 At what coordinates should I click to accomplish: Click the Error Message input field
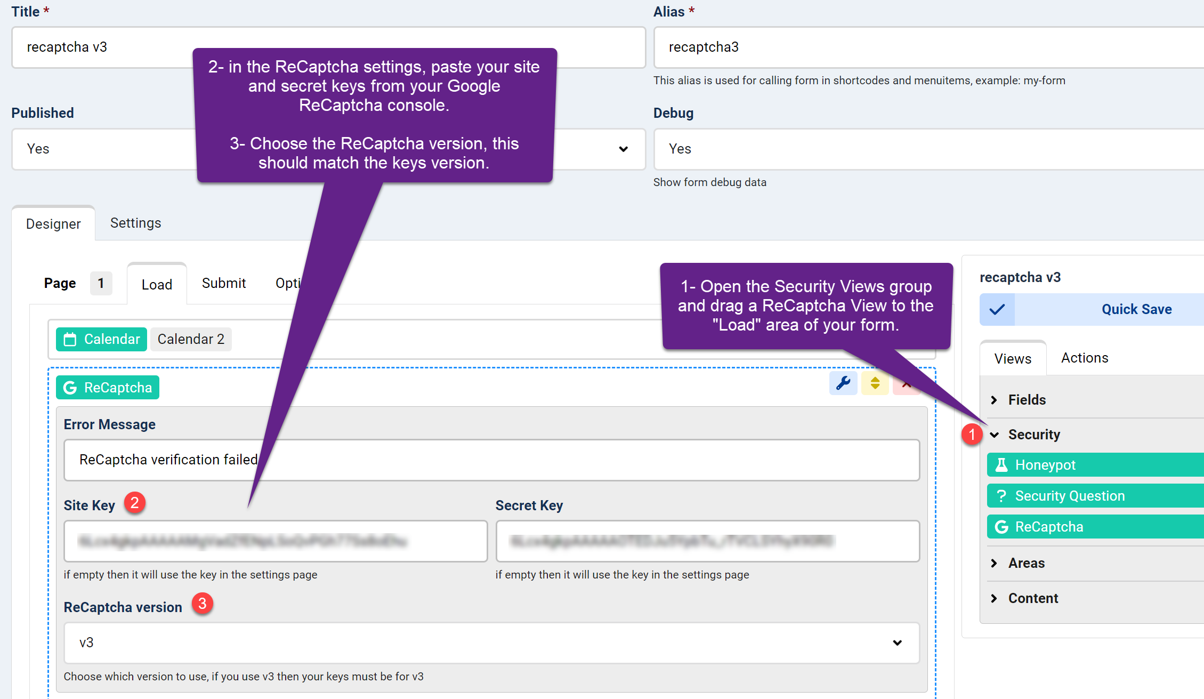point(491,460)
